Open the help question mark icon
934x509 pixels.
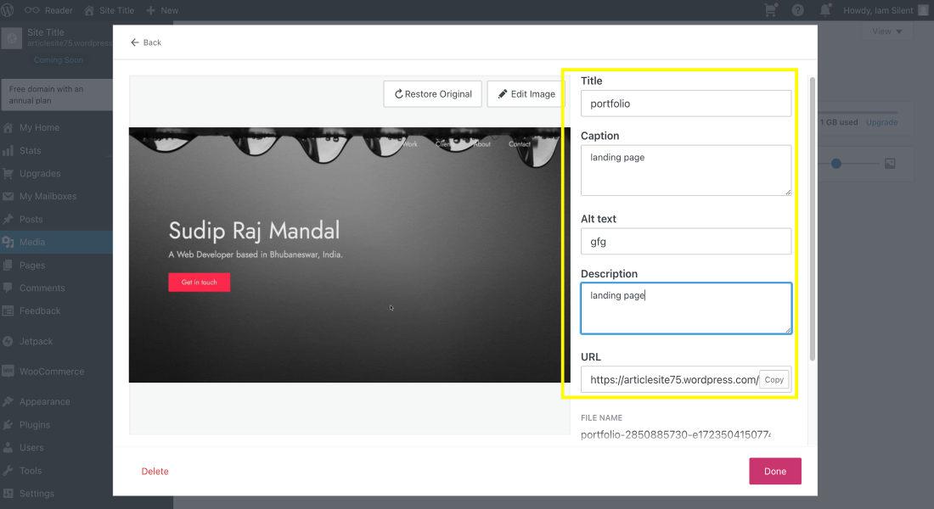click(797, 10)
